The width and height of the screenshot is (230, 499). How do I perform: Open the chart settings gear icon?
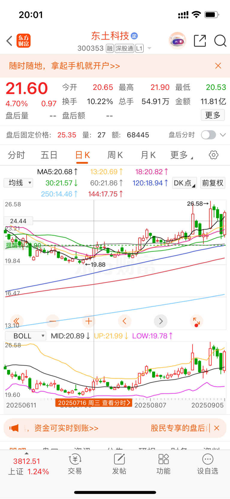[214, 155]
